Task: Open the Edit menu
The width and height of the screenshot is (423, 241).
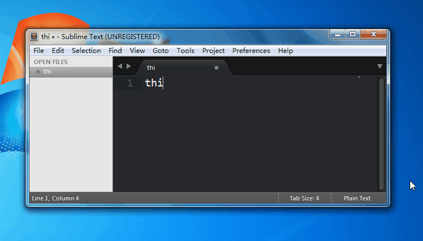Action: pyautogui.click(x=58, y=51)
